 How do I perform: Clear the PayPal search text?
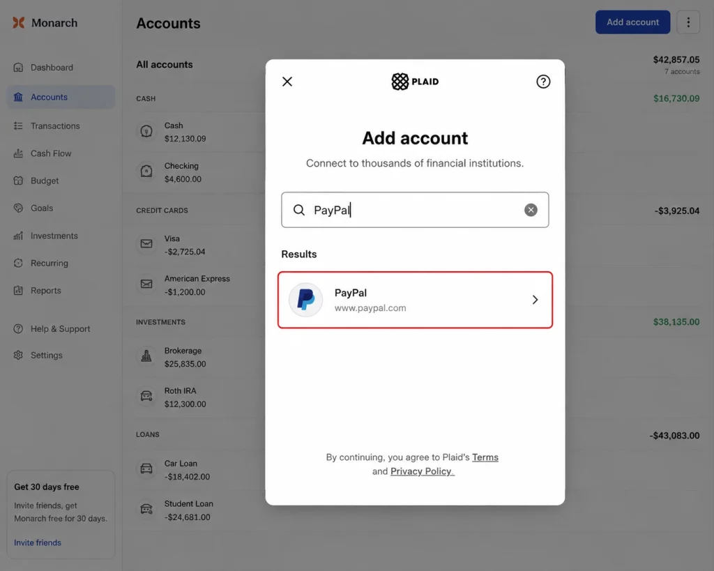coord(531,210)
